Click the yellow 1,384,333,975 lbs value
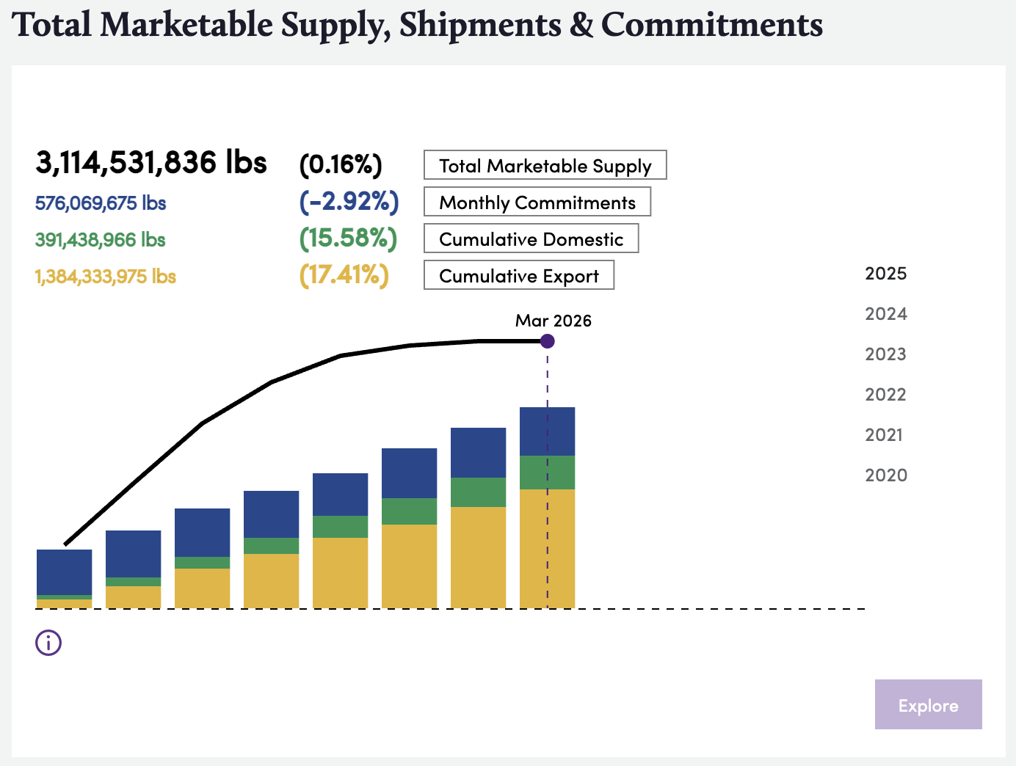Image resolution: width=1016 pixels, height=766 pixels. click(x=105, y=277)
